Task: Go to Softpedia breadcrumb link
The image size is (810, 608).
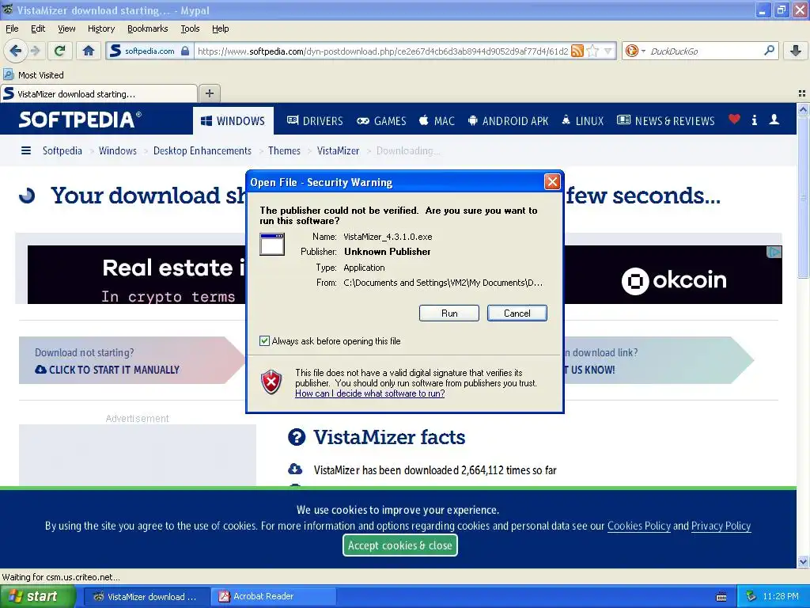Action: tap(62, 150)
